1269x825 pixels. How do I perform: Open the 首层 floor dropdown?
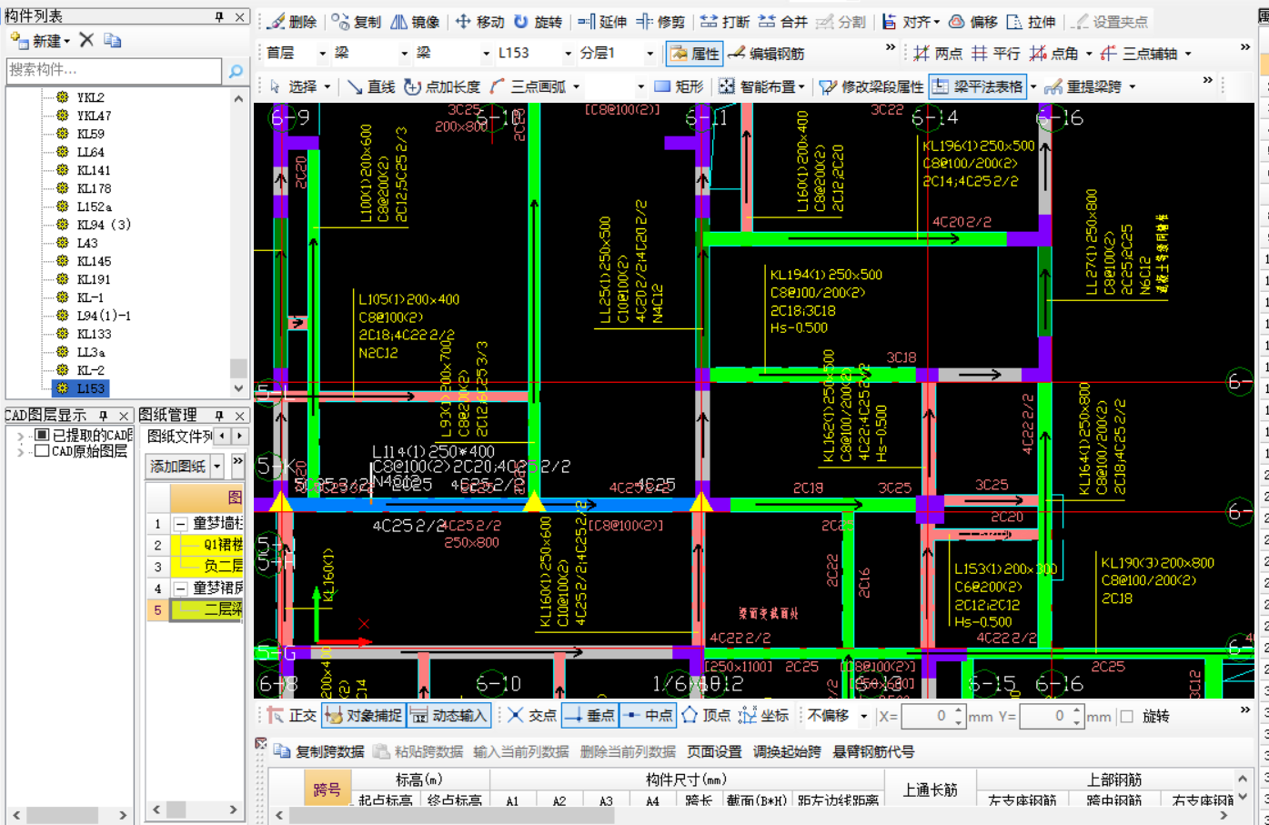(x=322, y=54)
